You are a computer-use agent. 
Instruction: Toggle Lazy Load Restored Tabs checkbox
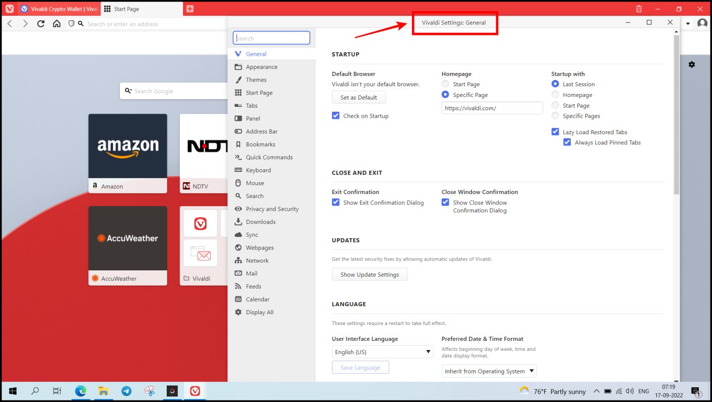555,132
